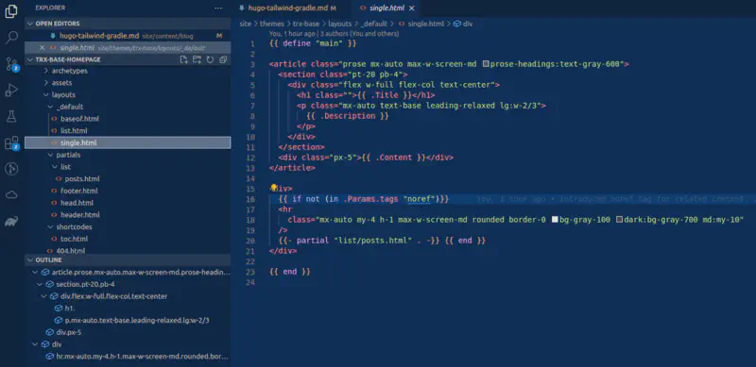
Task: Collapse all folders in explorer
Action: pyautogui.click(x=223, y=59)
